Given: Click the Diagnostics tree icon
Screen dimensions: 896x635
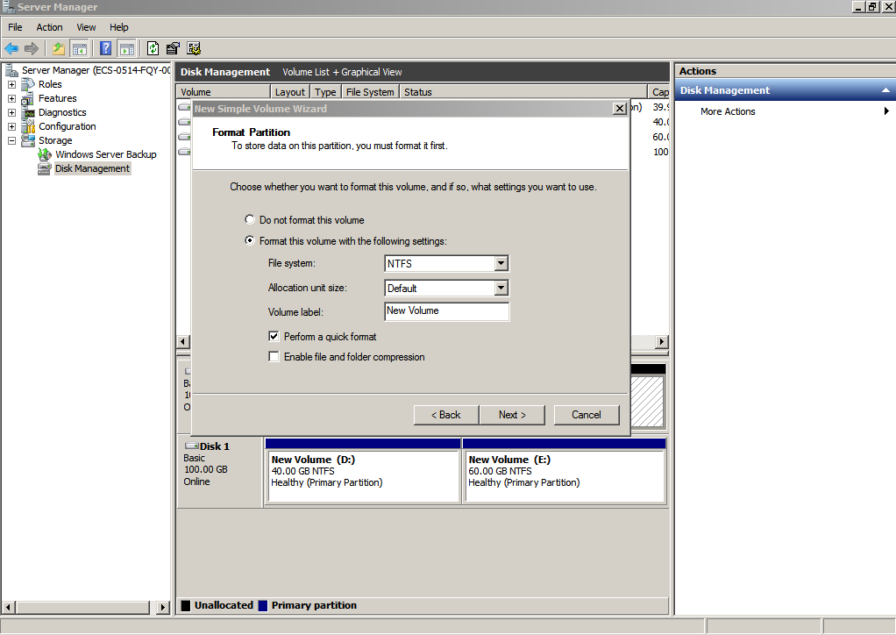Looking at the screenshot, I should click(x=28, y=112).
